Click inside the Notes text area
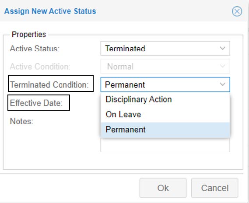The height and width of the screenshot is (203, 249). pos(165,145)
